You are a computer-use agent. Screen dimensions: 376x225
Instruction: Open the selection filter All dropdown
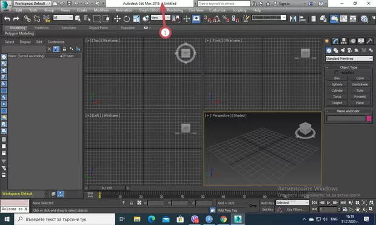(63, 18)
